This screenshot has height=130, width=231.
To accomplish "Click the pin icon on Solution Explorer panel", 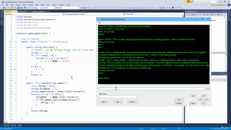I will [x=224, y=12].
